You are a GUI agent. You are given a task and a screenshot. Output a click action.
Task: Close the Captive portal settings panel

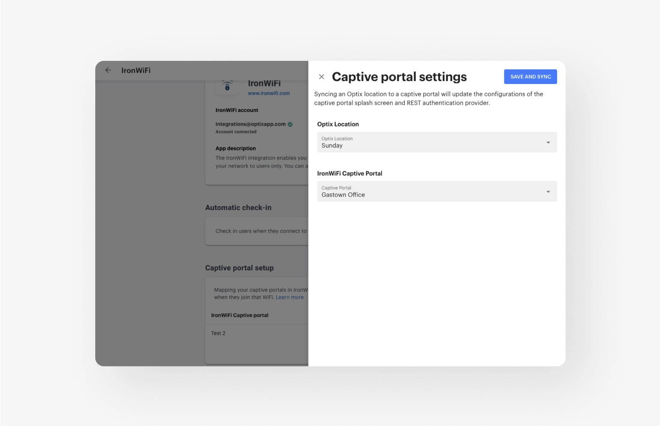pyautogui.click(x=321, y=77)
